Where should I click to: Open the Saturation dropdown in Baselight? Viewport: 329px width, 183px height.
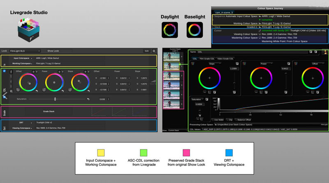(x=197, y=99)
